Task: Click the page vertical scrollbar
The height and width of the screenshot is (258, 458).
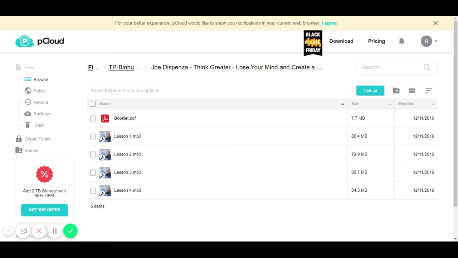Action: pos(455,113)
